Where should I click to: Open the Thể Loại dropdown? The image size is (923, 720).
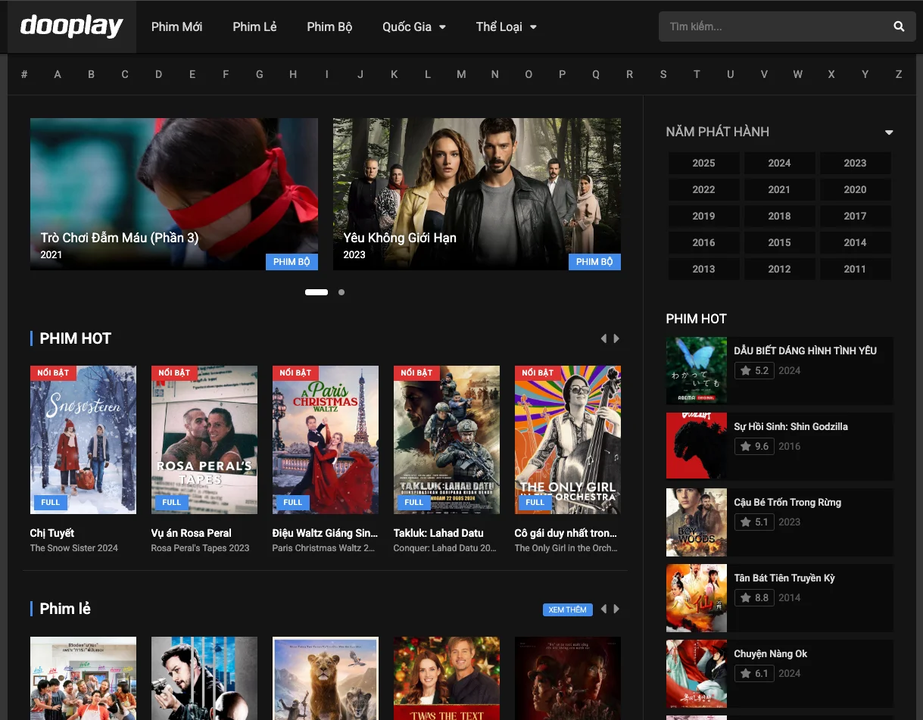[505, 26]
